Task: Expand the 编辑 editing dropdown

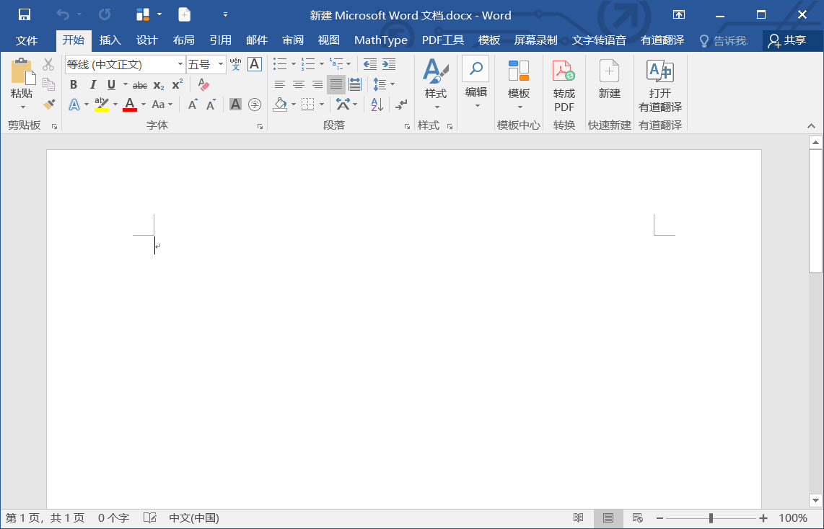Action: 477,106
